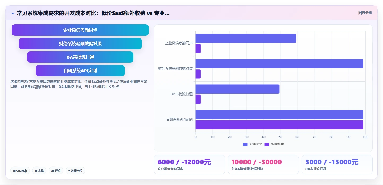The image size is (383, 185).
Task: Click 财务系统薪酬数据对接 axis label in chart
Action: 175,68
